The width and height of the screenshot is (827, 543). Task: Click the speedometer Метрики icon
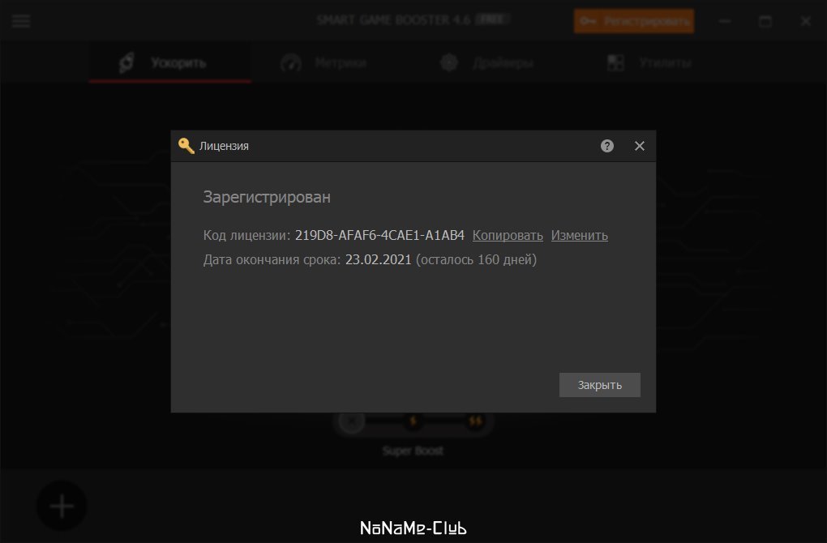tap(290, 63)
